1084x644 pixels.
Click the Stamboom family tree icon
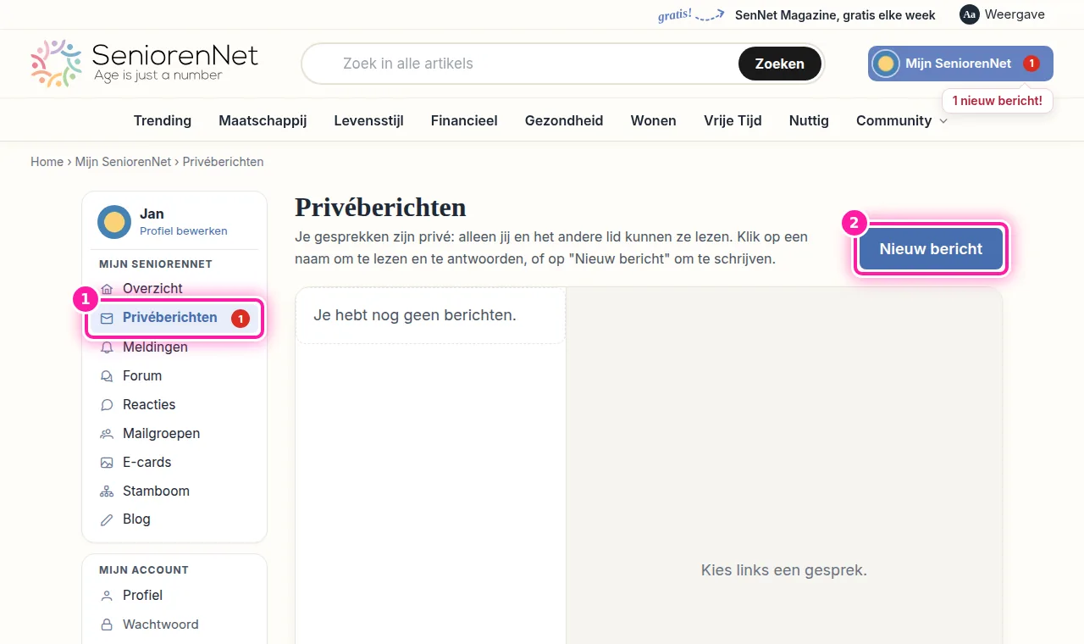tap(107, 491)
